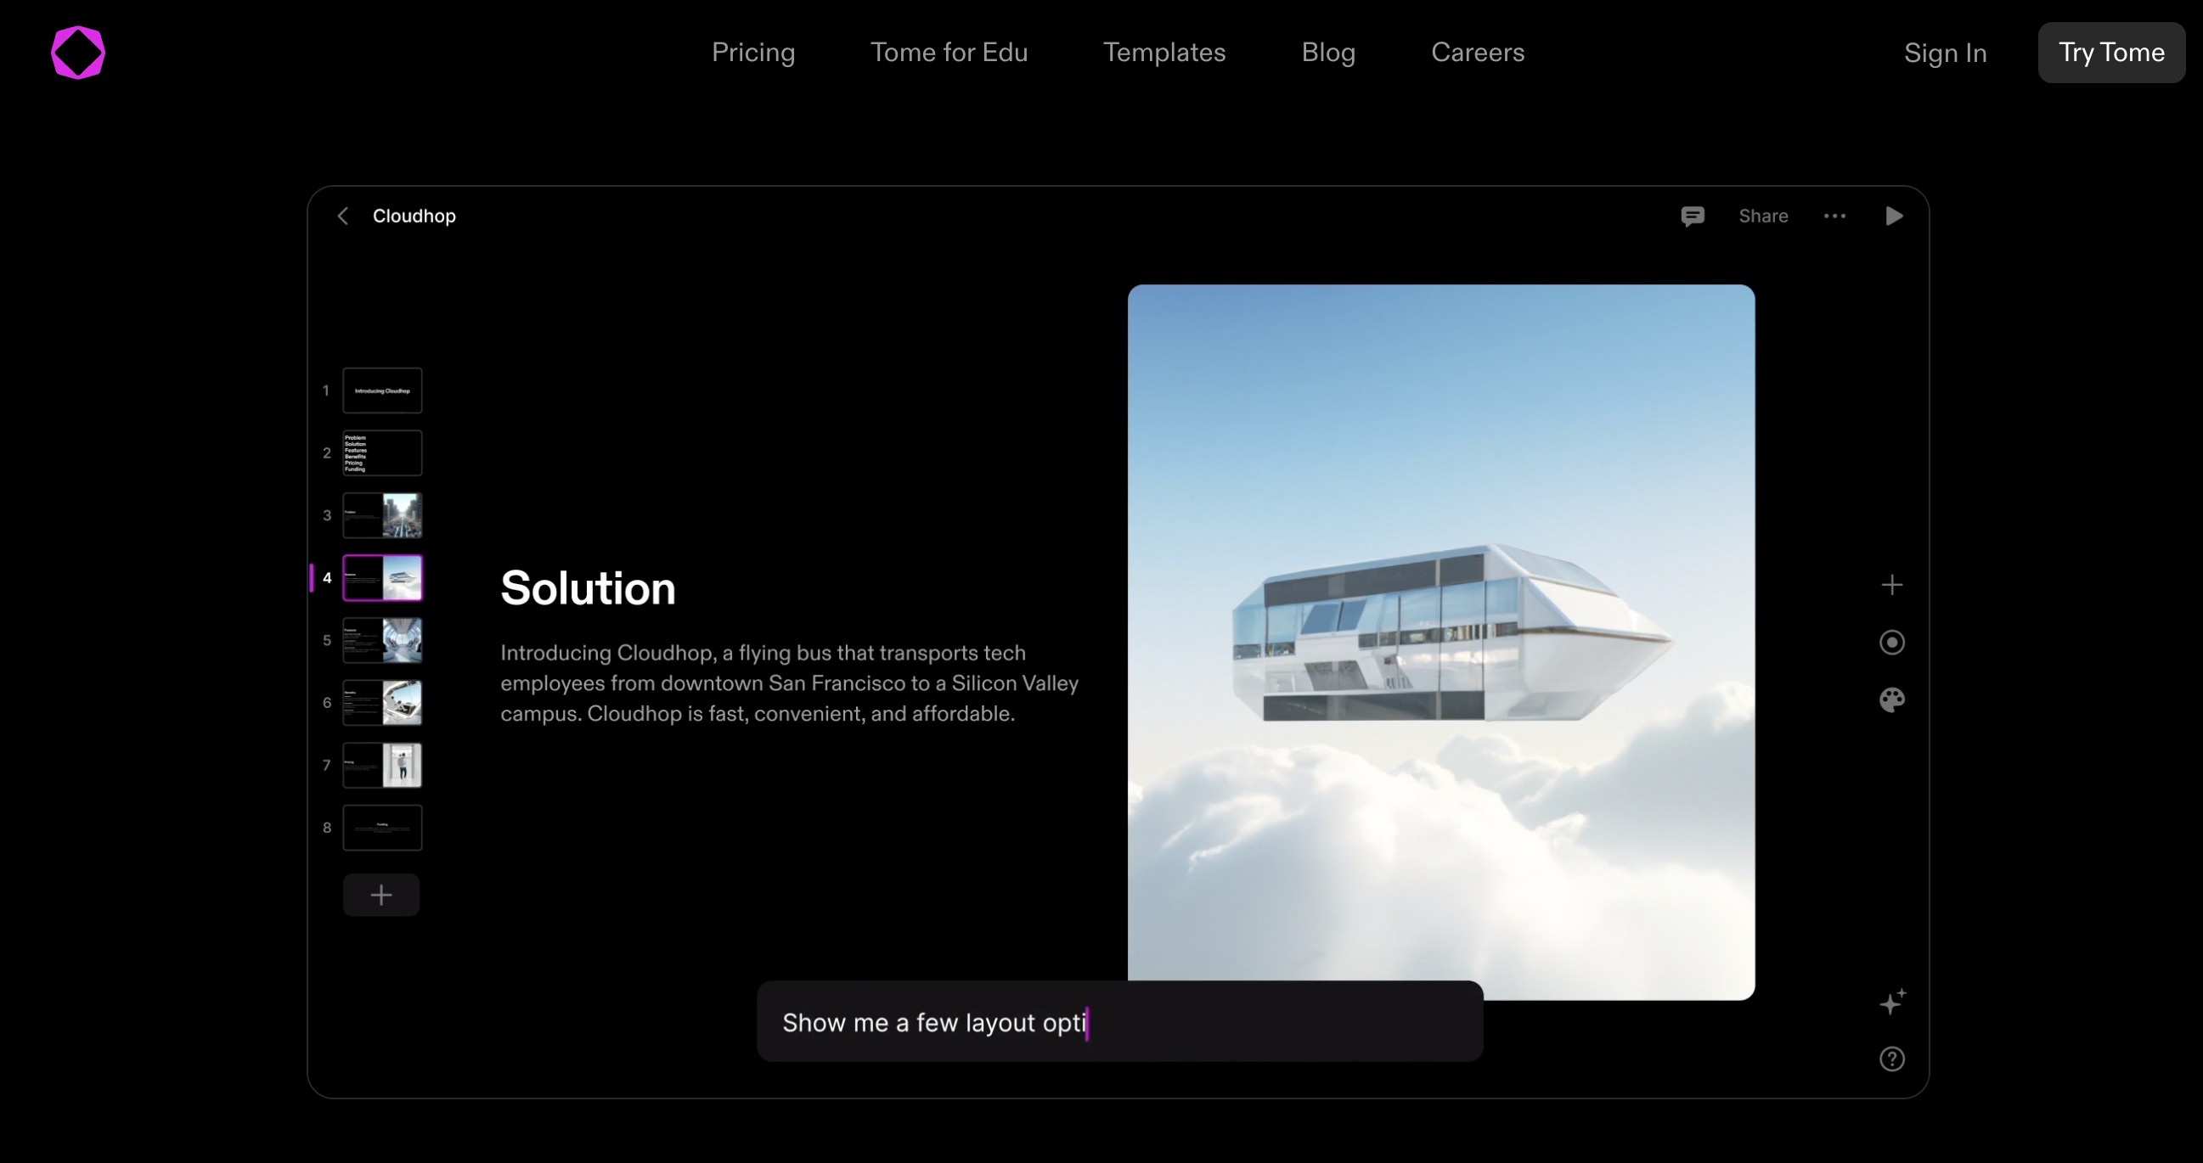Open the Templates menu item
This screenshot has width=2203, height=1163.
[1164, 53]
